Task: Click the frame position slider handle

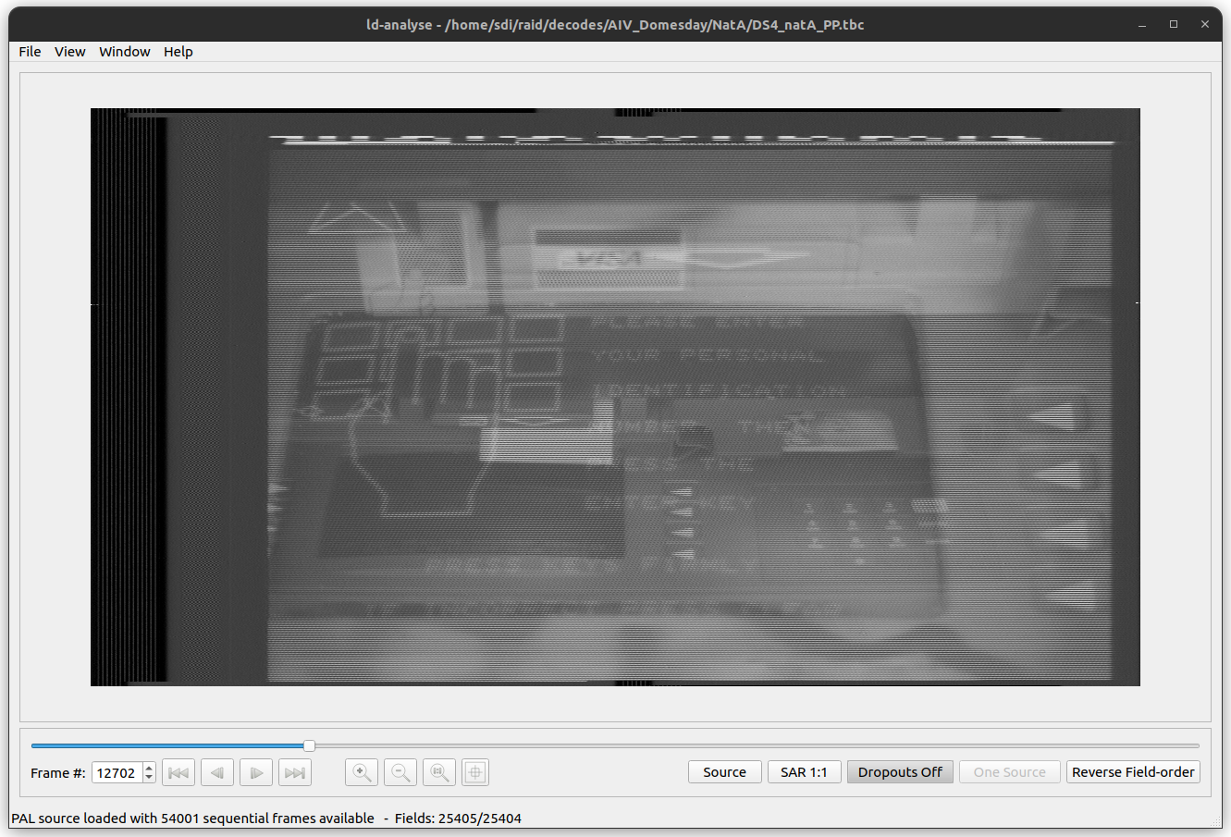Action: pos(309,745)
